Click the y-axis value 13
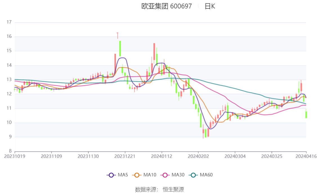319x193 pixels. pyautogui.click(x=9, y=80)
